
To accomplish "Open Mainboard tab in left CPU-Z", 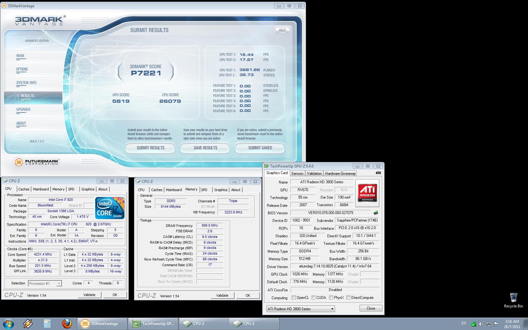I will pyautogui.click(x=41, y=189).
